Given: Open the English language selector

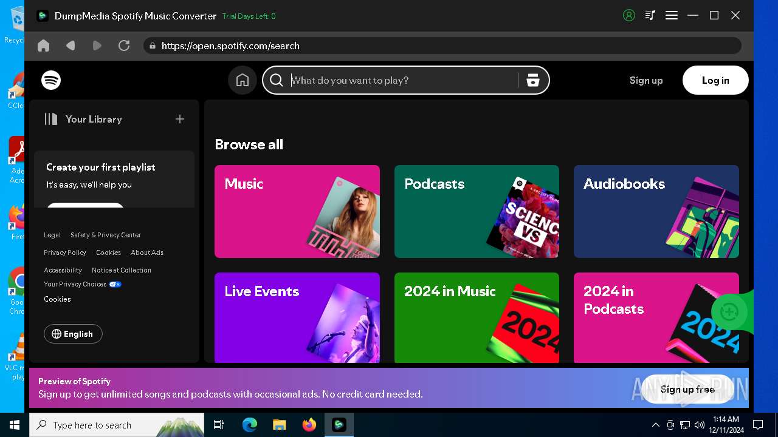Looking at the screenshot, I should [x=73, y=334].
